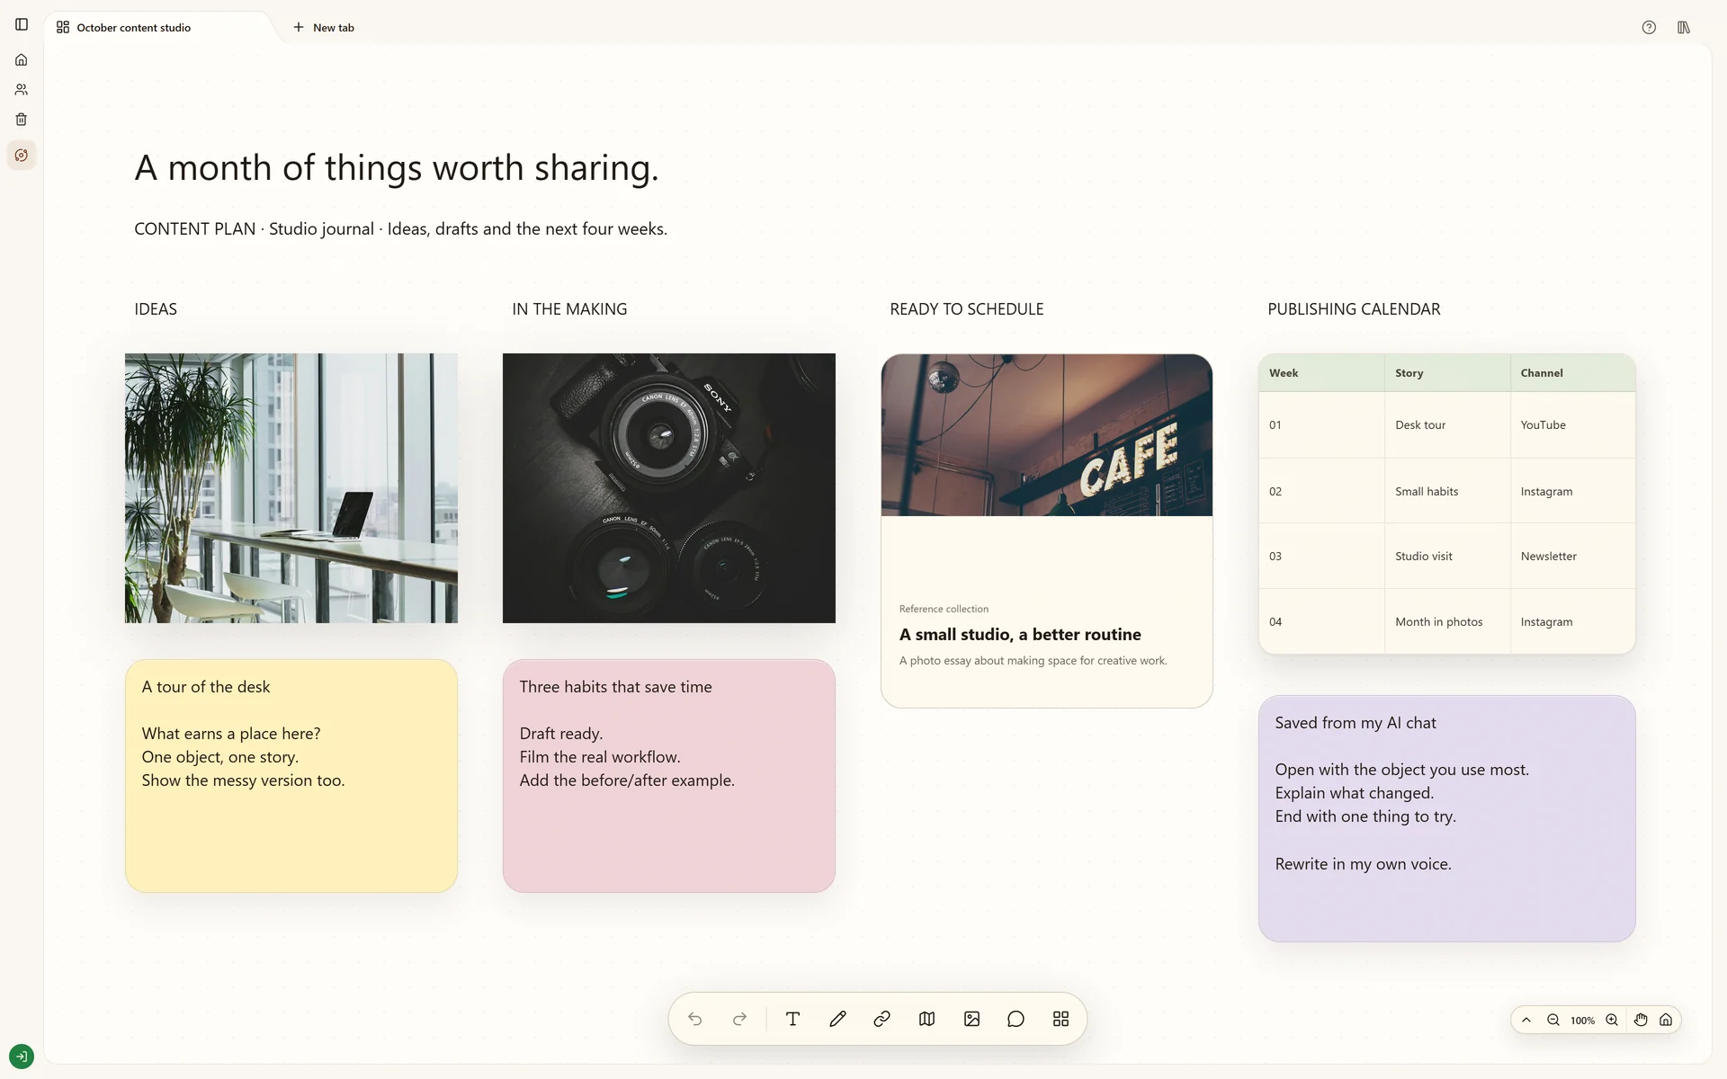Screen dimensions: 1727x1079
Task: Click the home reset view icon
Action: click(1666, 1020)
